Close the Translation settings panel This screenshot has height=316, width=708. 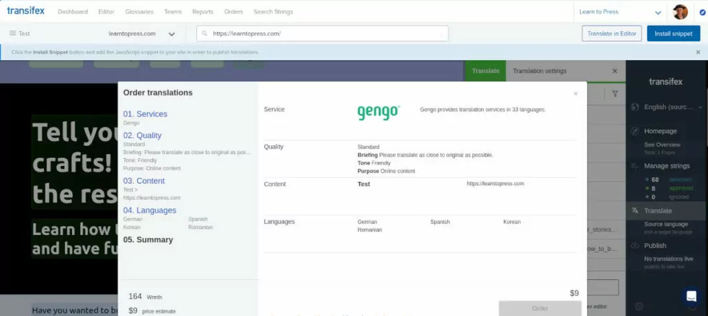615,71
